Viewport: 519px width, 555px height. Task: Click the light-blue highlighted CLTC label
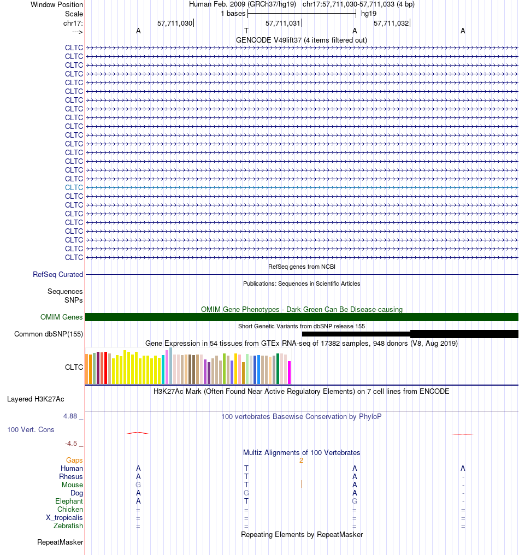coord(74,187)
